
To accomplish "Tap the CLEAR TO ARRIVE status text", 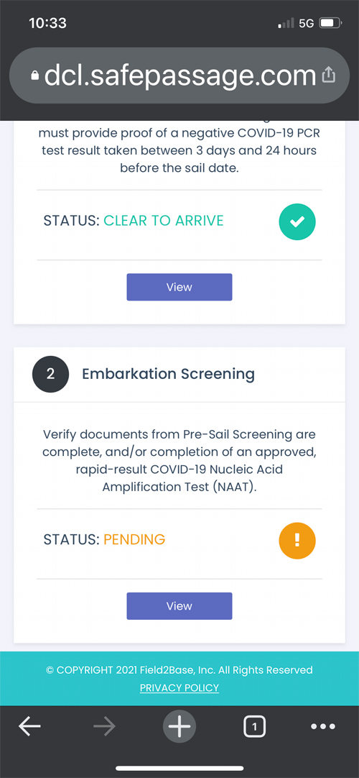I will point(164,221).
